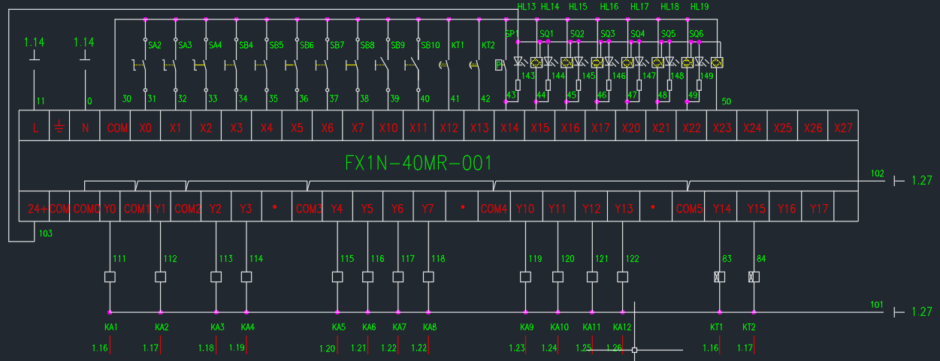Select the KT2 timer contact symbol
940x361 pixels.
coord(473,65)
